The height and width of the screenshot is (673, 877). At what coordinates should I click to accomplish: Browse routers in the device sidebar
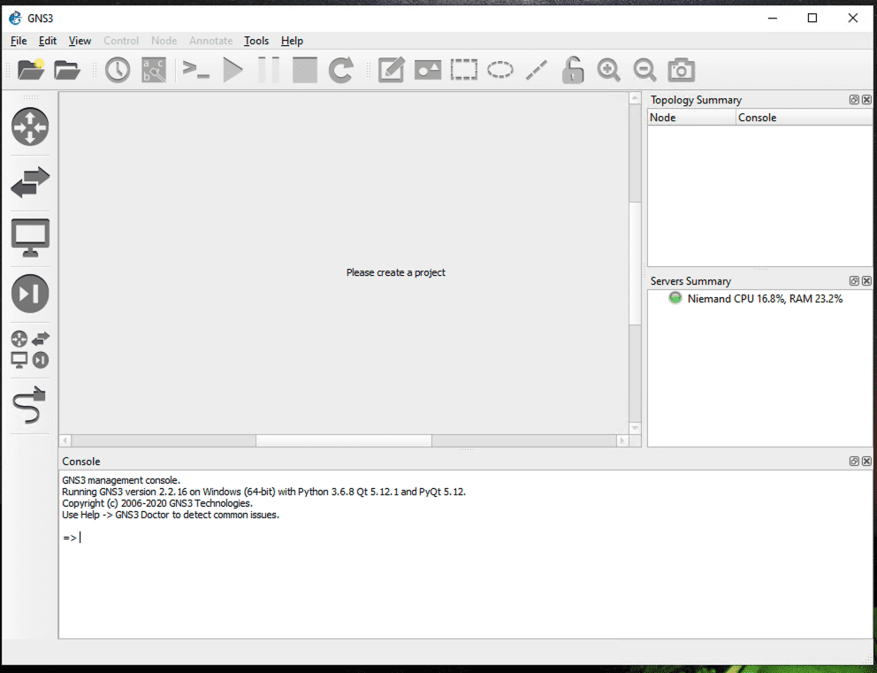(x=30, y=126)
